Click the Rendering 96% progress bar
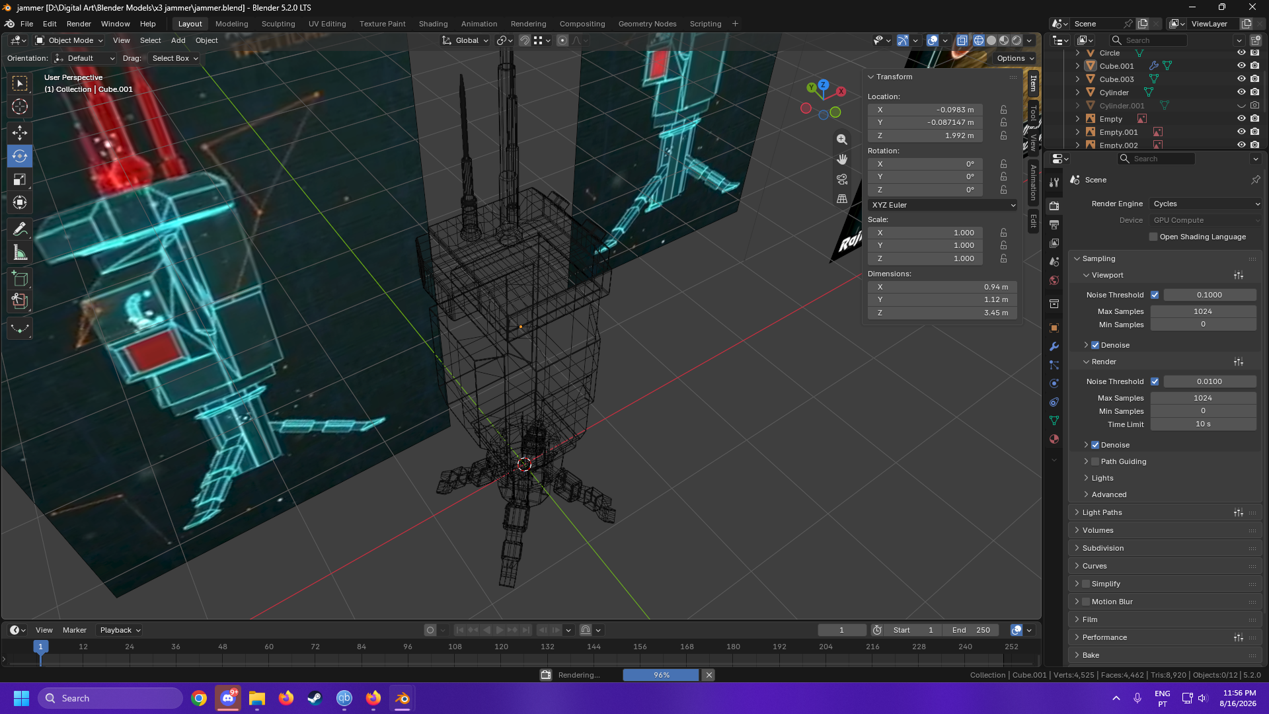Screen dimensions: 1269x714 [x=661, y=675]
